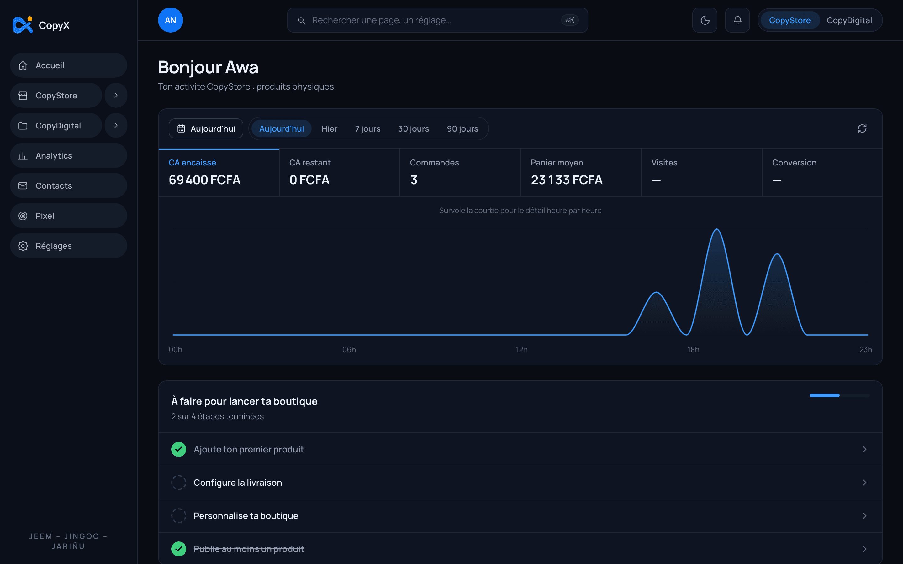
Task: Click the green check for 'Publie au moins un produit'
Action: point(179,549)
